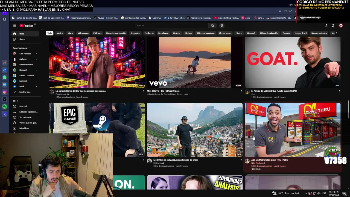Screen dimensions: 350x197
Task: Open the upload/create video icon
Action: [326, 25]
